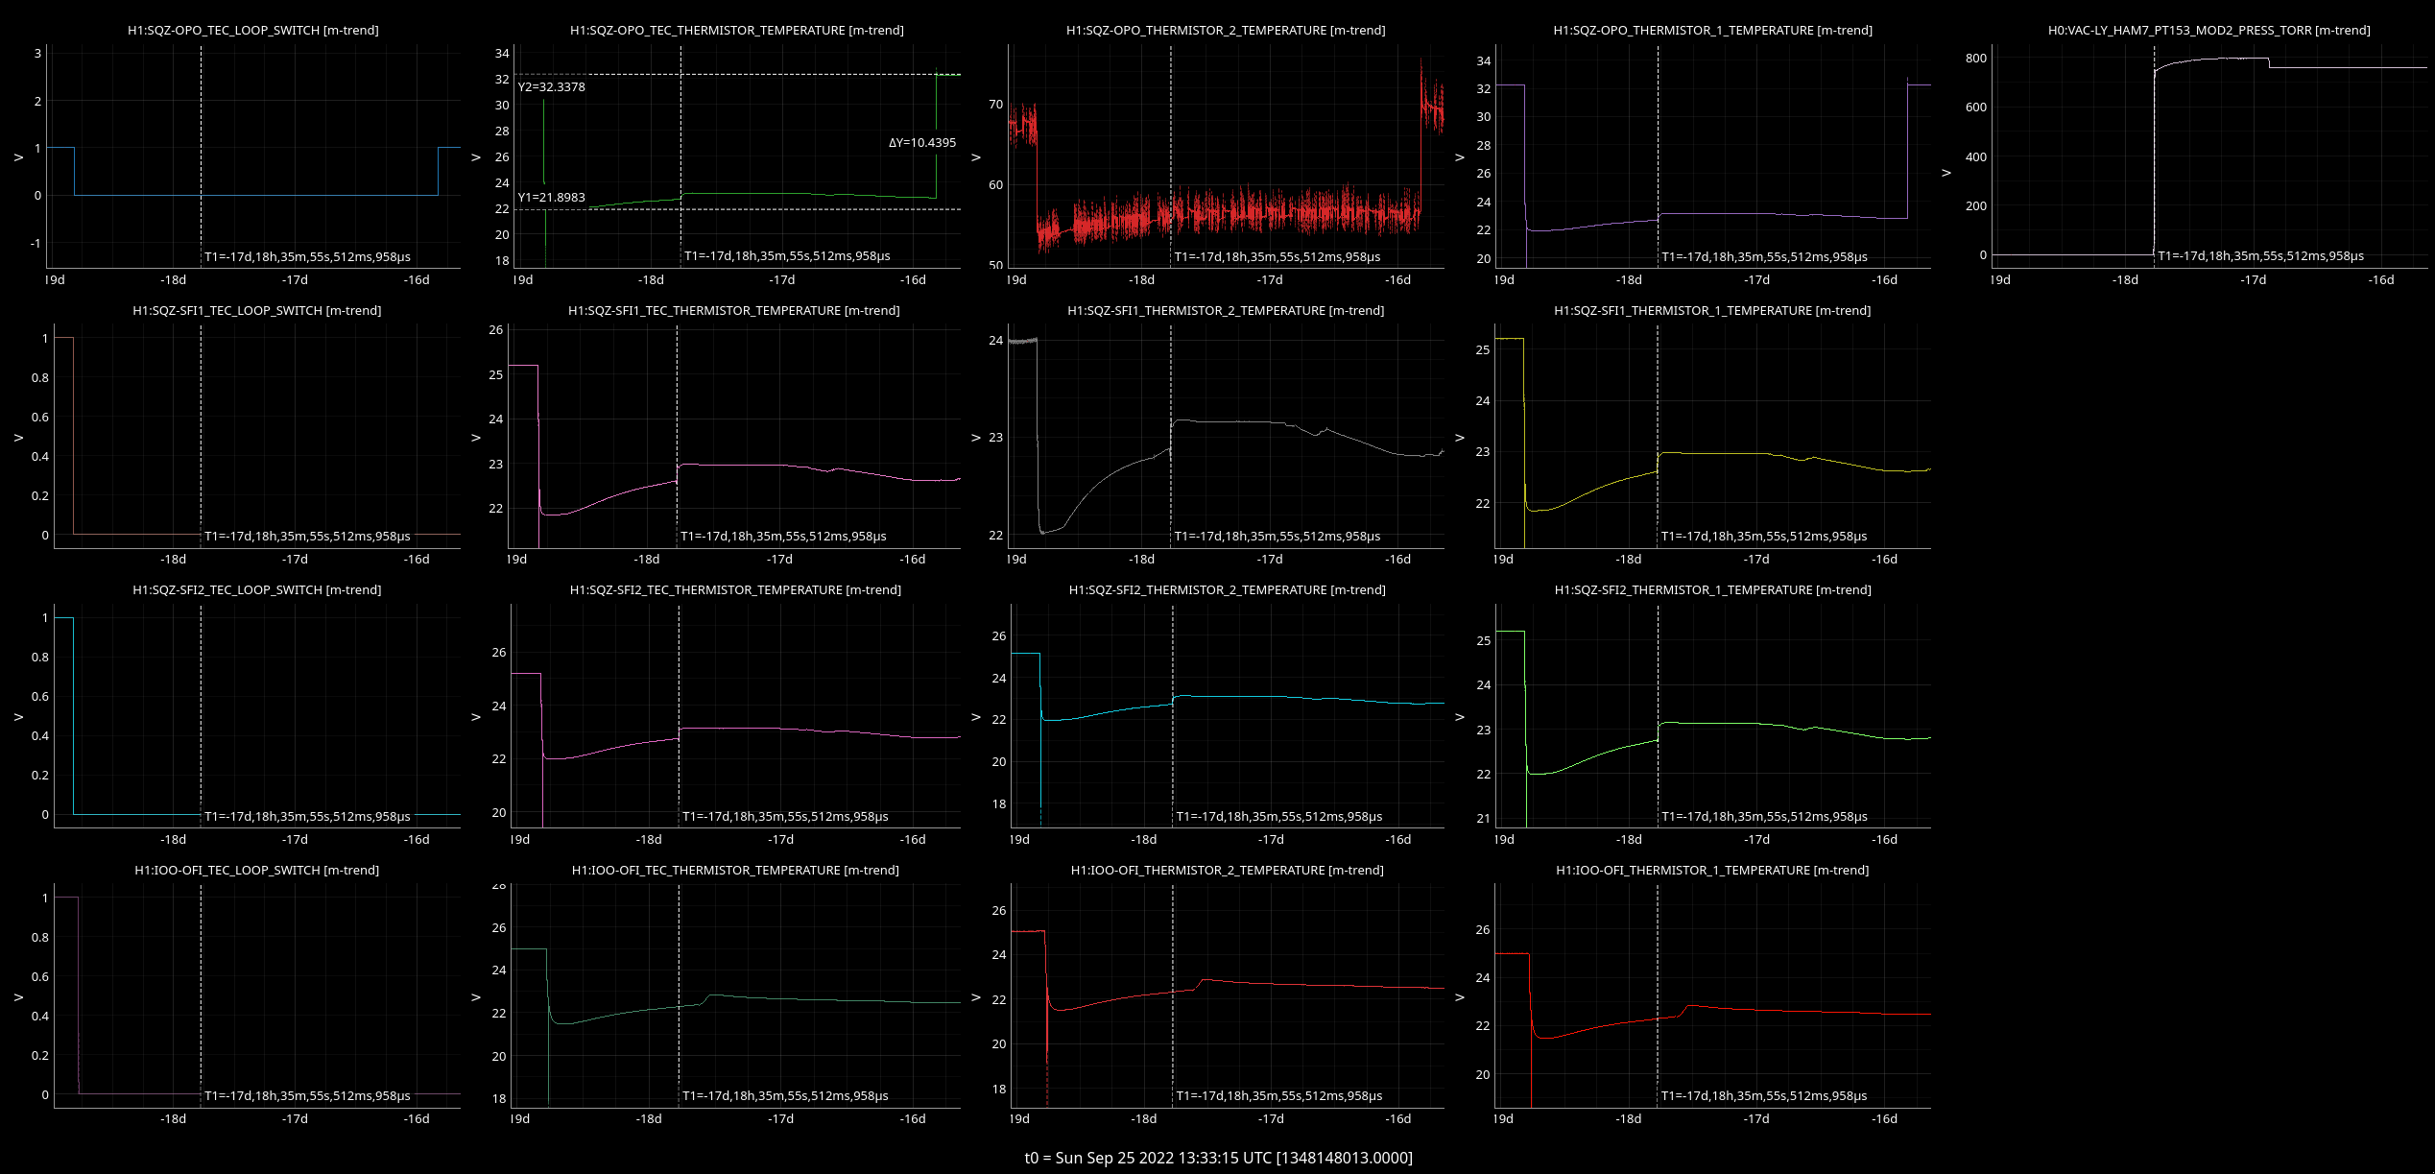Click the t0 timestamp text at bottom
The image size is (2435, 1174).
[1218, 1158]
